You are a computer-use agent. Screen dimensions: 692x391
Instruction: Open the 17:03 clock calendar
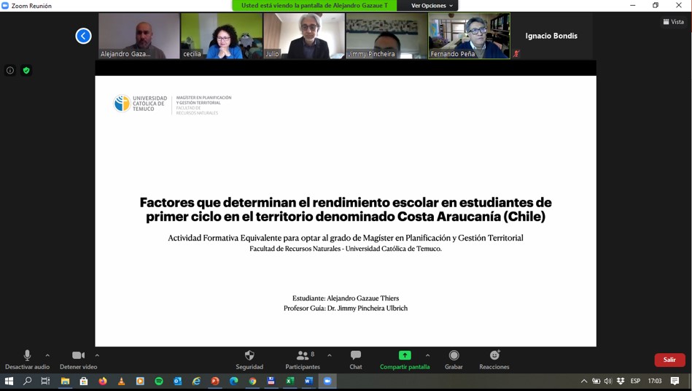655,381
